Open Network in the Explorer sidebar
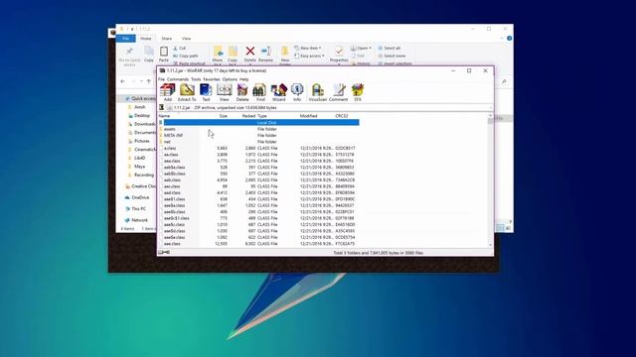 (136, 220)
